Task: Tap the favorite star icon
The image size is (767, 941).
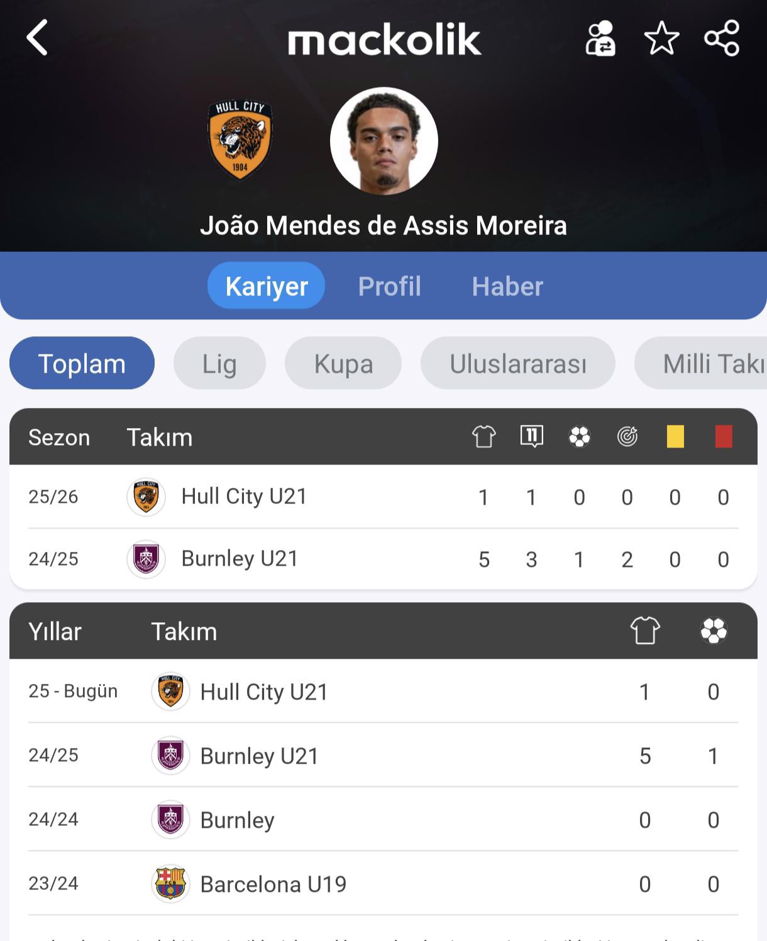Action: 661,39
